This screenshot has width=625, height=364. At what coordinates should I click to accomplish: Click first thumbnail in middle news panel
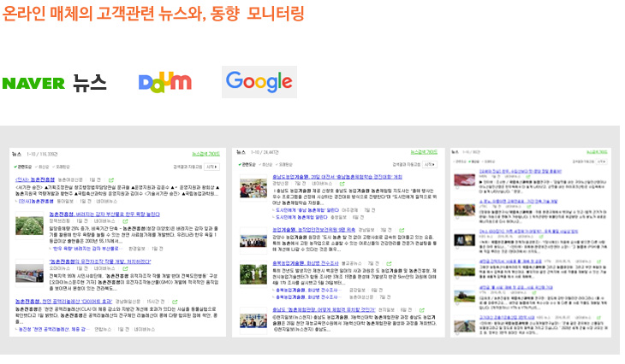click(x=253, y=188)
